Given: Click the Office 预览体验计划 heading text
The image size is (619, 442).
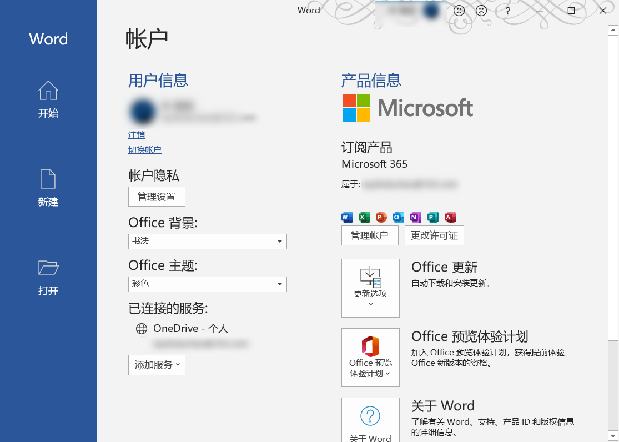Looking at the screenshot, I should point(470,336).
